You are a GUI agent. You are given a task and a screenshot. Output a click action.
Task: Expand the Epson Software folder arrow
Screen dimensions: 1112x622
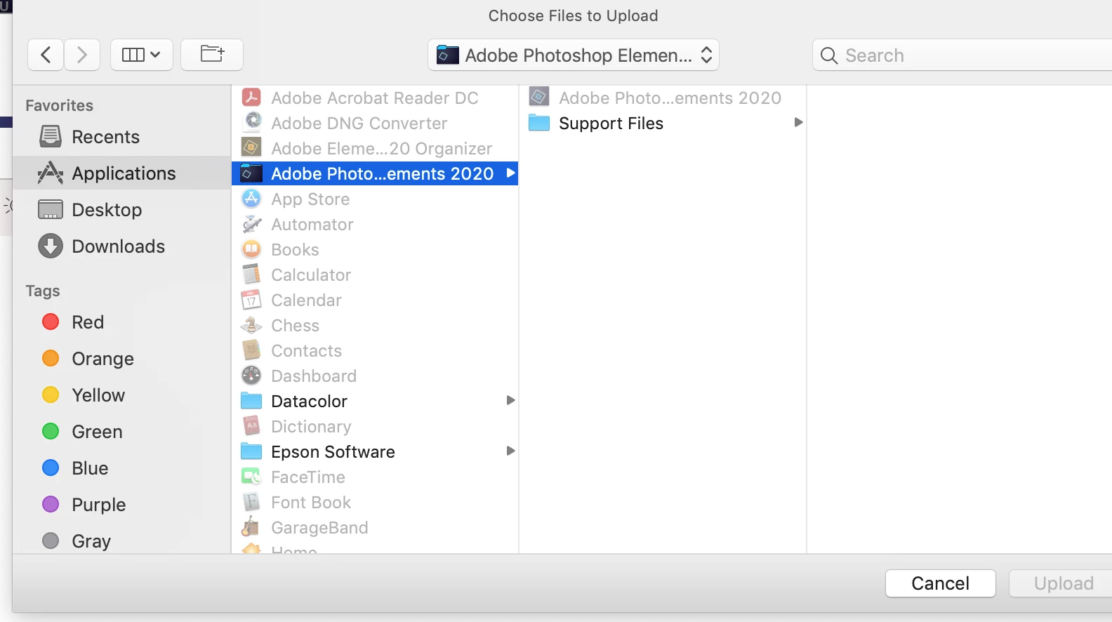(511, 451)
